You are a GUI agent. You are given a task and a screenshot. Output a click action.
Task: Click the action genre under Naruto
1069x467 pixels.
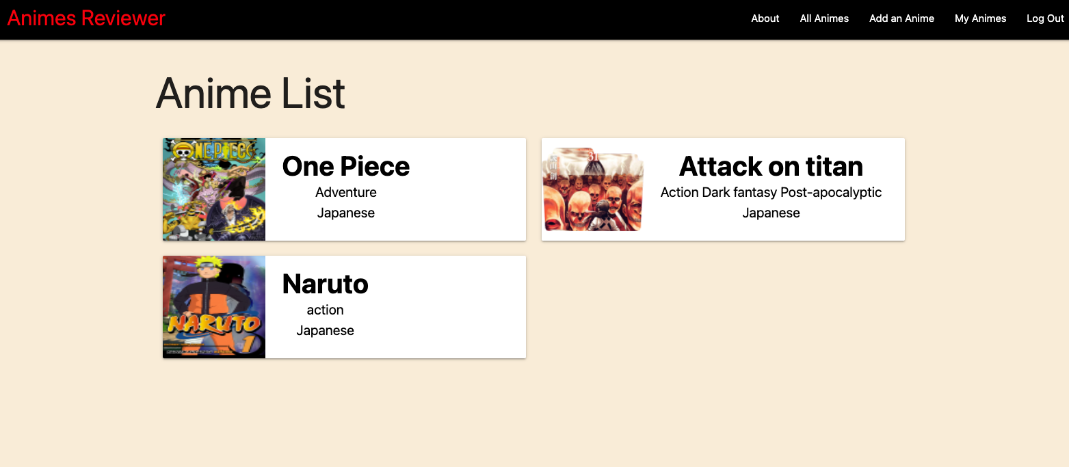coord(325,310)
